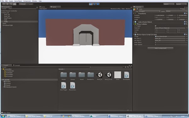The height and width of the screenshot is (118, 189).
Task: Select the Scale tool in toolbar
Action: [14, 4]
